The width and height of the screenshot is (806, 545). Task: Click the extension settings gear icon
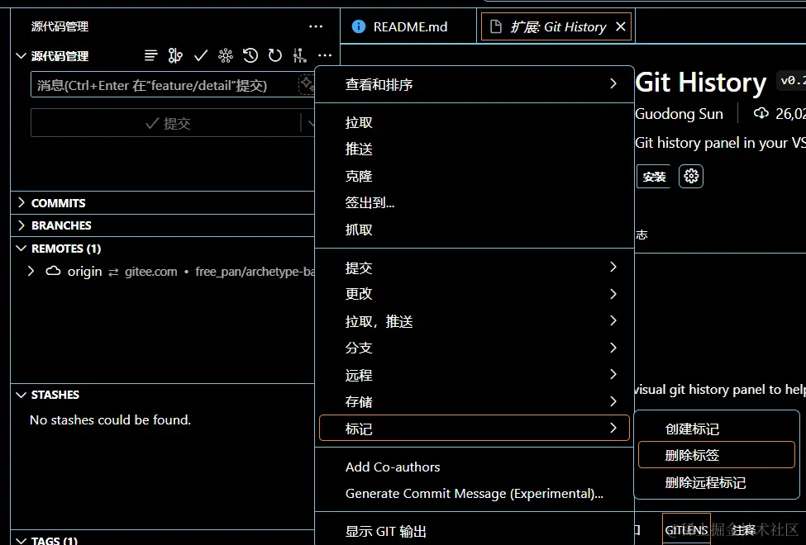[691, 176]
